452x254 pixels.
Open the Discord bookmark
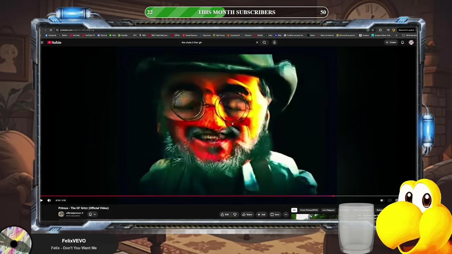pyautogui.click(x=102, y=35)
